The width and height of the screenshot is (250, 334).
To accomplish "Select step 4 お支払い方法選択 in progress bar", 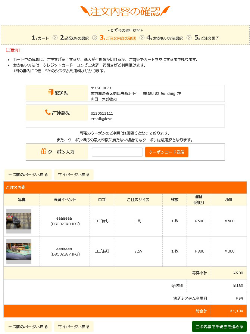I will (x=165, y=38).
